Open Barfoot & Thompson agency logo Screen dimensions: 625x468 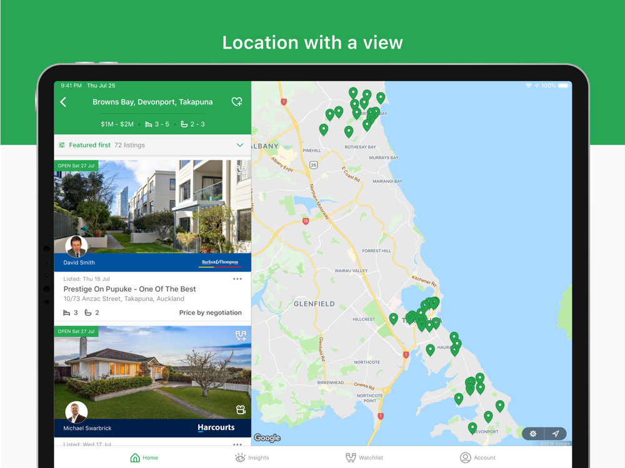click(220, 263)
